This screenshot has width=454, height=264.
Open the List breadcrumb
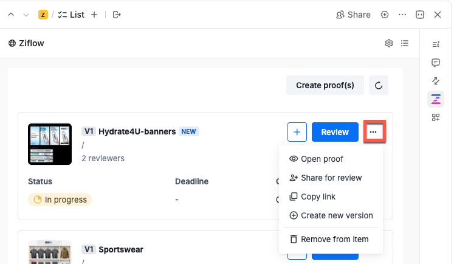pyautogui.click(x=71, y=15)
